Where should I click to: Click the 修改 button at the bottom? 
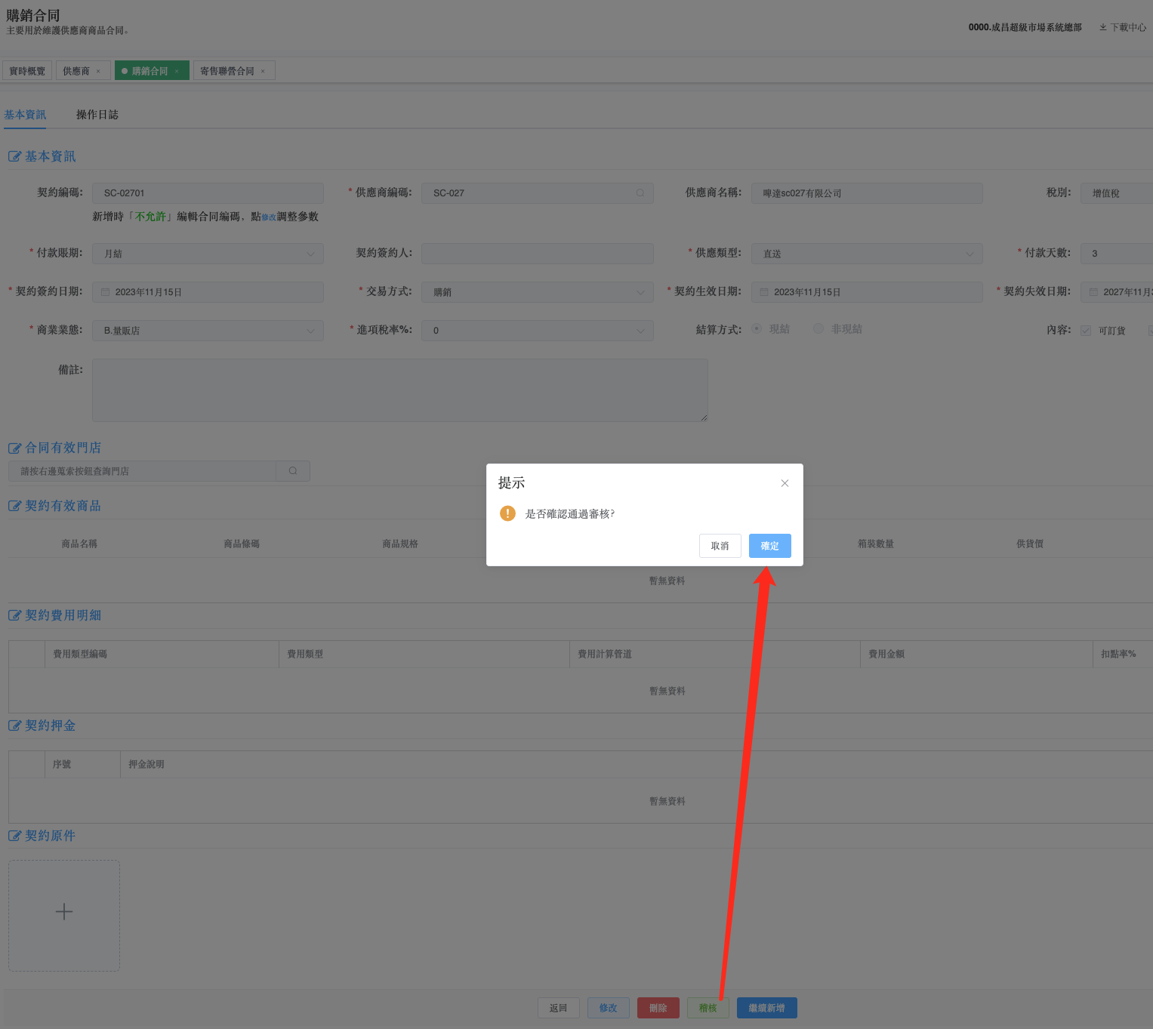coord(609,1008)
